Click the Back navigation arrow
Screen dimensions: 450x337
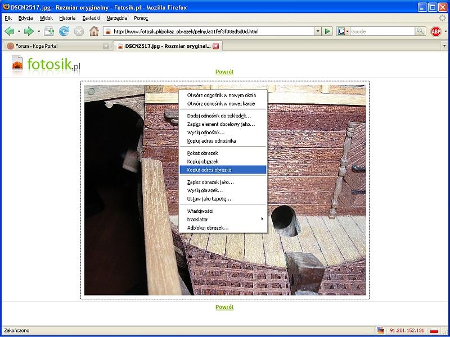tap(9, 31)
